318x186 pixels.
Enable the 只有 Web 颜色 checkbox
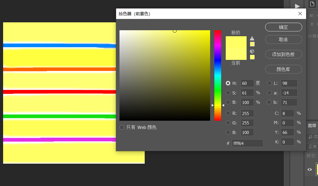pos(122,127)
